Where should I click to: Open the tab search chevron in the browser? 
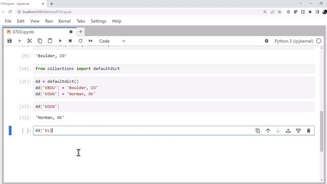300,4
